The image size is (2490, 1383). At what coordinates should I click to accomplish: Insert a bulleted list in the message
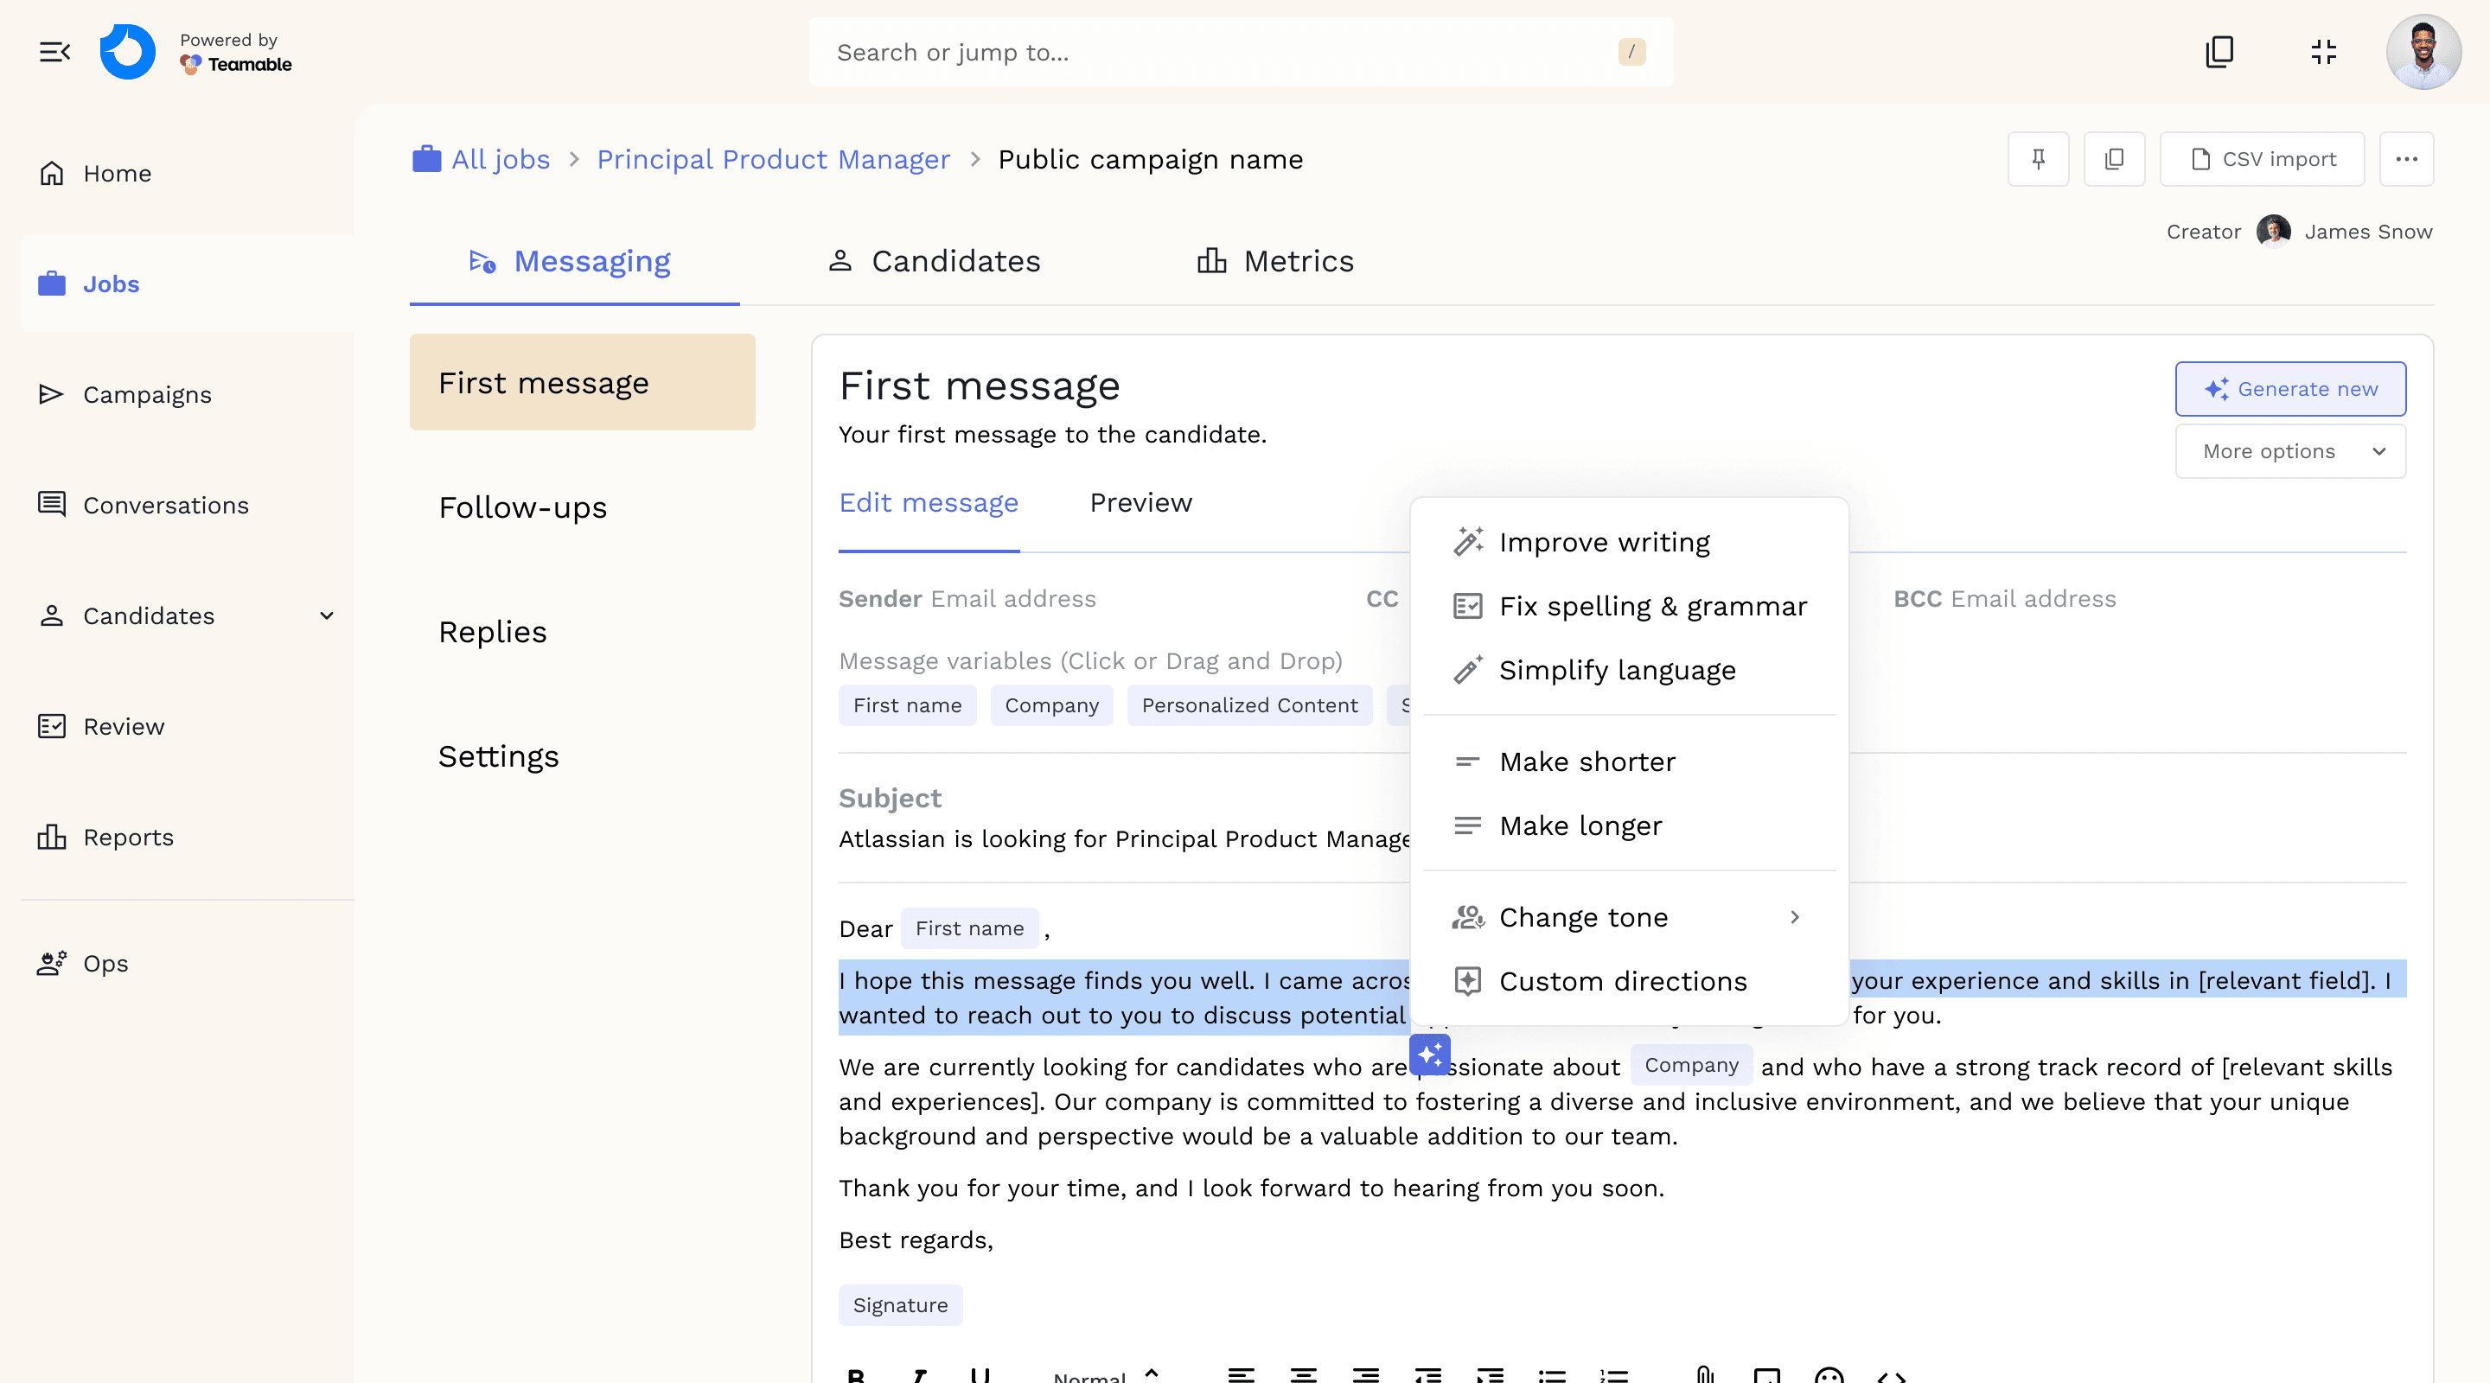[1551, 1374]
